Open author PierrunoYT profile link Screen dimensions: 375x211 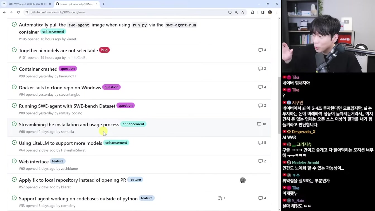coord(68,76)
